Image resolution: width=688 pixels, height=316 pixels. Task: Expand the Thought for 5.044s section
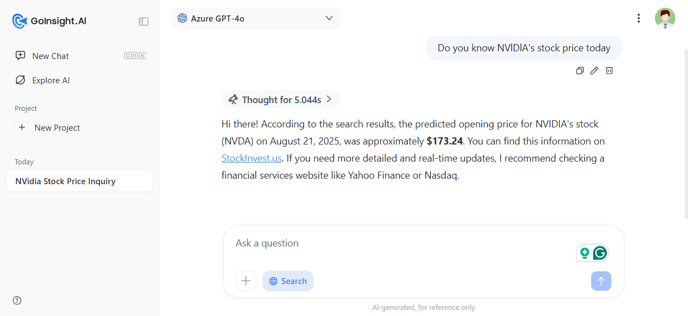(x=281, y=99)
